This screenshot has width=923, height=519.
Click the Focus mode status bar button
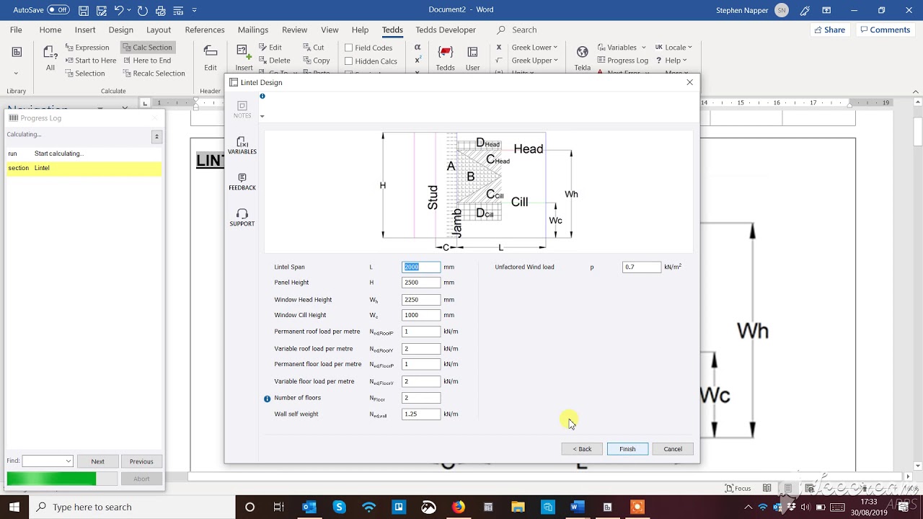click(x=738, y=488)
